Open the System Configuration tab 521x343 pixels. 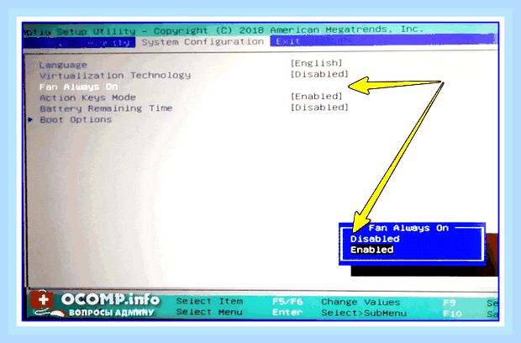[203, 42]
